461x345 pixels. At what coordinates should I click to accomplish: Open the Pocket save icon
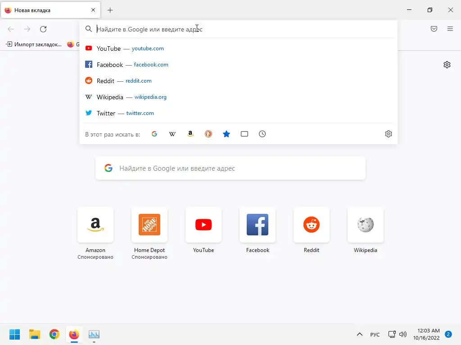tap(434, 29)
